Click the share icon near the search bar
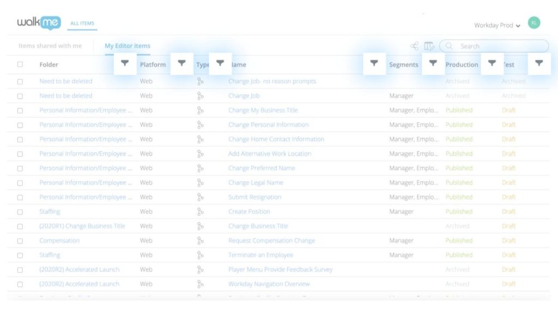This screenshot has width=558, height=314. 414,46
